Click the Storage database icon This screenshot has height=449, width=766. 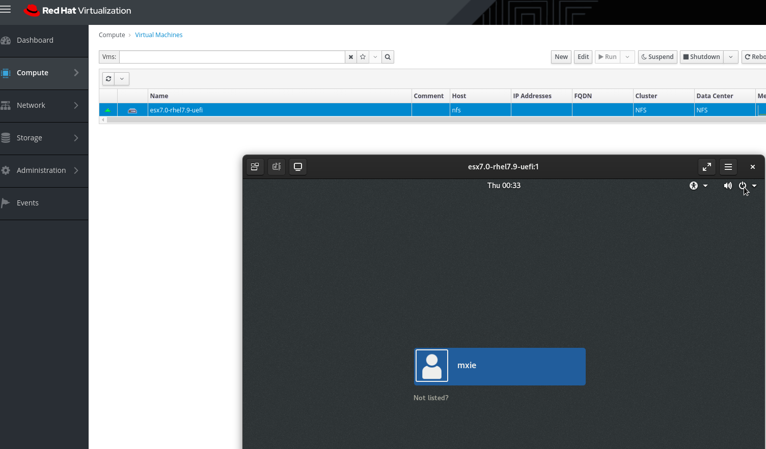point(6,138)
